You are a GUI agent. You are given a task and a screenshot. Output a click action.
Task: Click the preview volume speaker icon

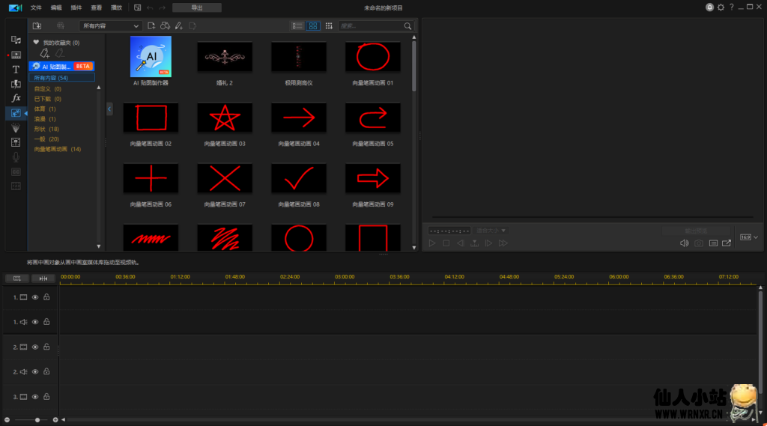click(684, 243)
